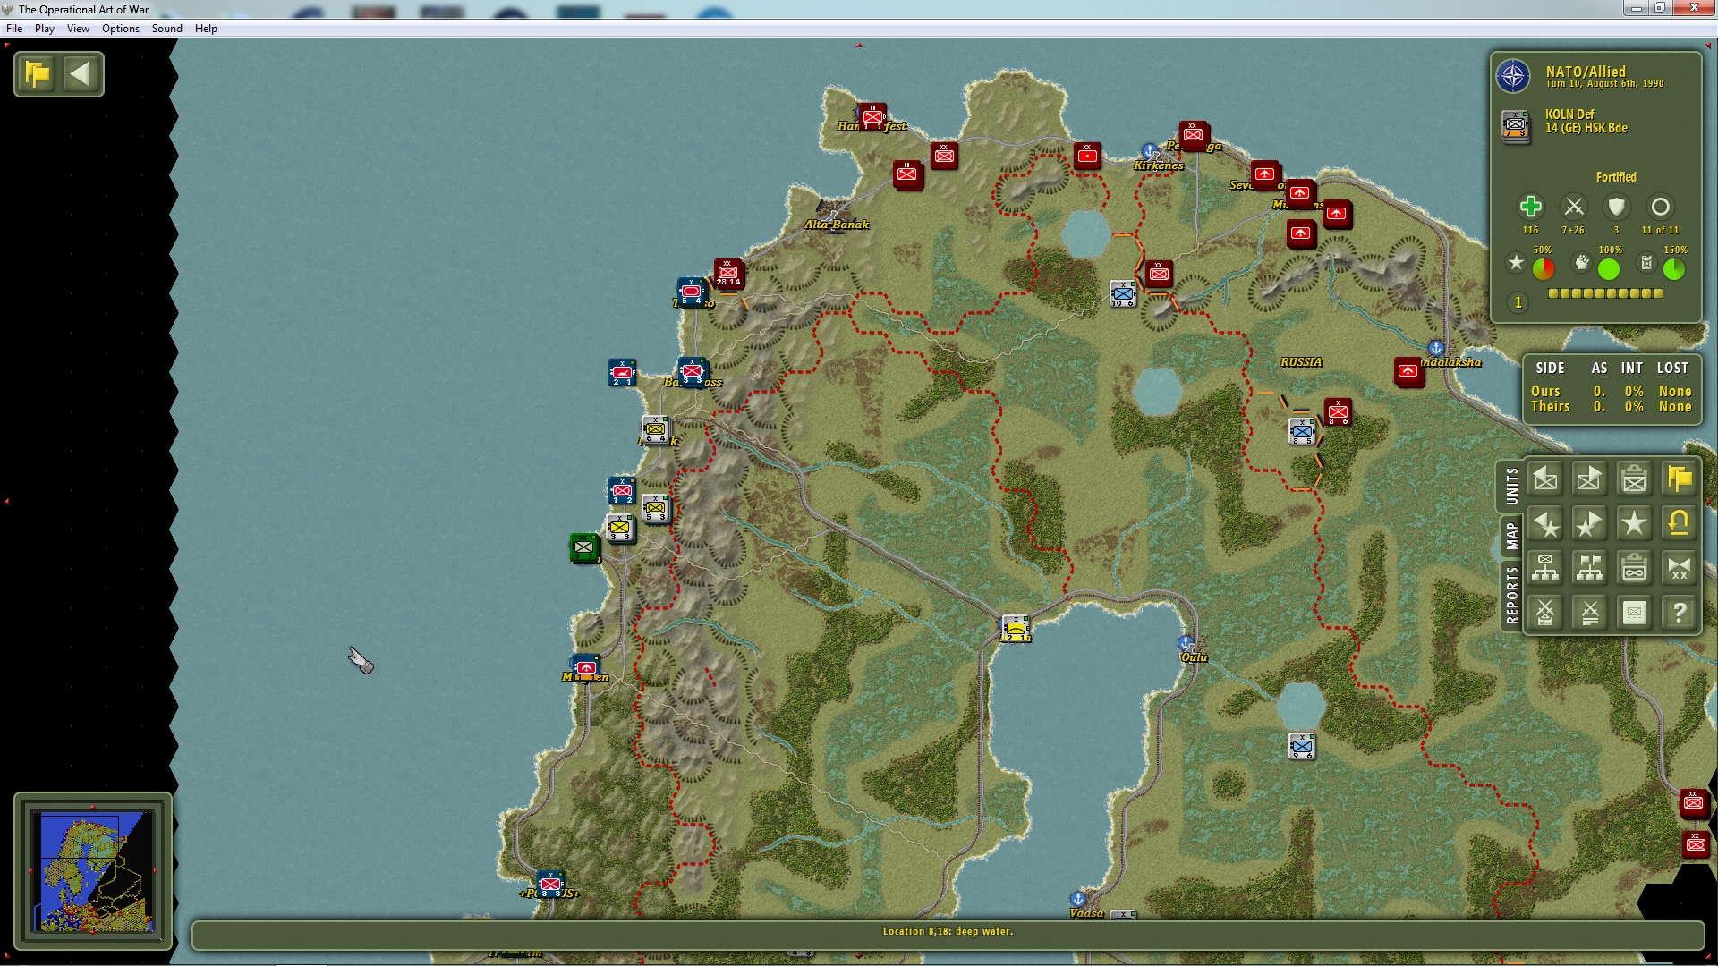This screenshot has width=1718, height=966.
Task: Open the Help menu
Action: click(206, 29)
